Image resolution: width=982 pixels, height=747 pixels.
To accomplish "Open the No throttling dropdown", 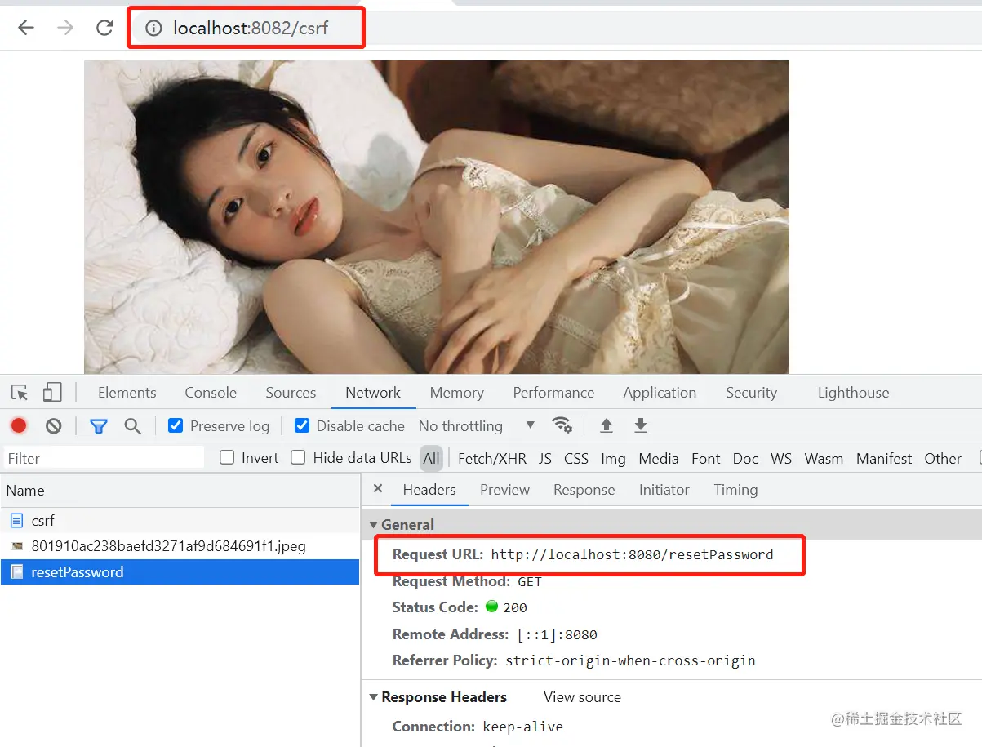I will [x=477, y=425].
